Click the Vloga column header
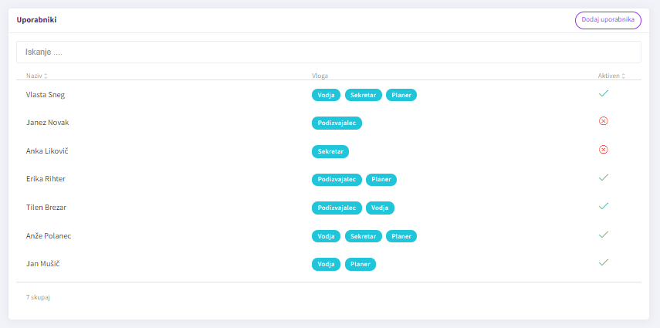The image size is (660, 328). (x=320, y=76)
